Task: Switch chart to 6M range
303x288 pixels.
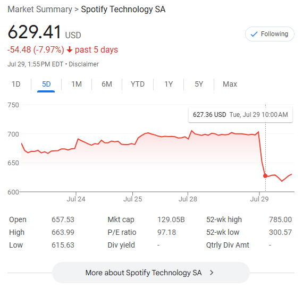Action: point(107,84)
